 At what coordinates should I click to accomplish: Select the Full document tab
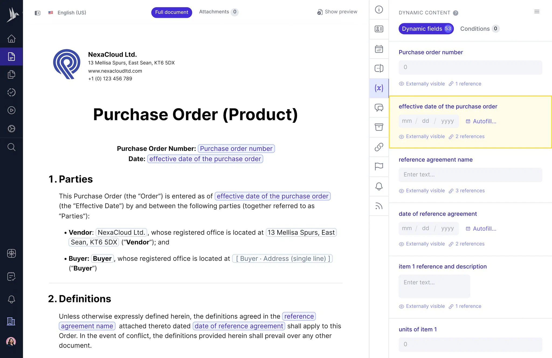click(x=171, y=12)
